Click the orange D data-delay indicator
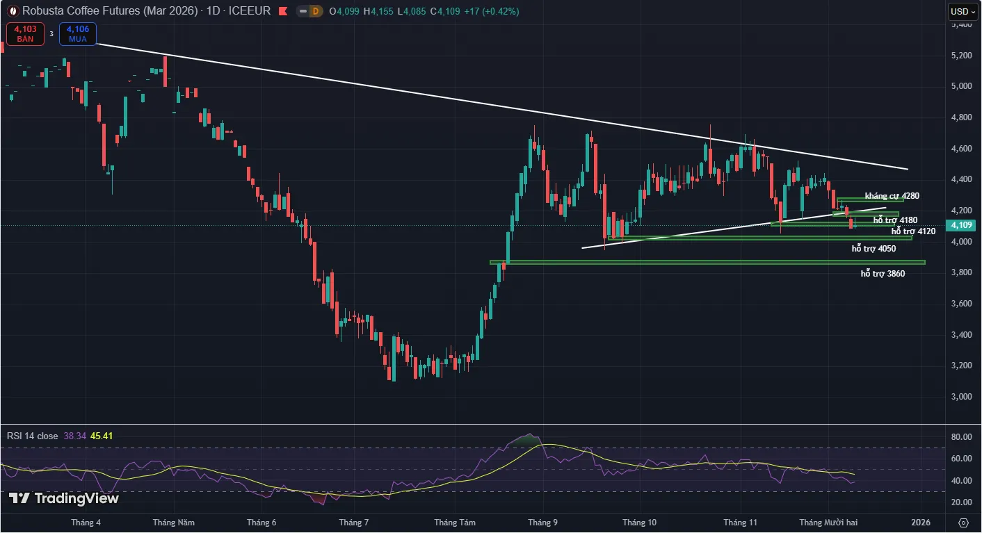Screen dimensions: 982x533 [x=316, y=11]
